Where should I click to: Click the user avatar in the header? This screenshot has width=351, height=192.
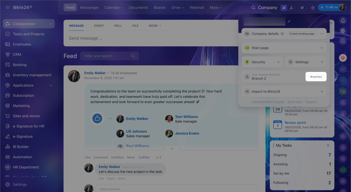[342, 7]
